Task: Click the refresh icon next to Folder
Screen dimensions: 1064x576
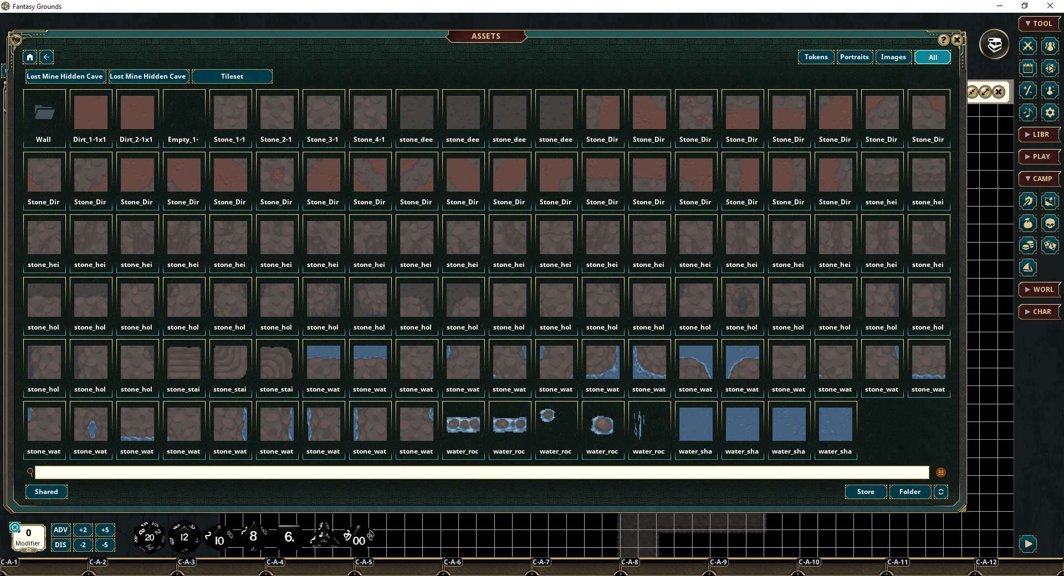Action: [941, 492]
